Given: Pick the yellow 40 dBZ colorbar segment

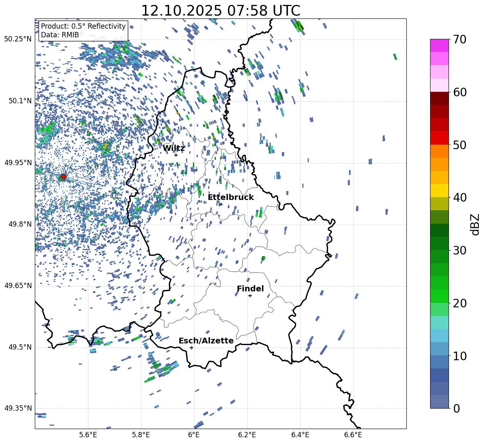Looking at the screenshot, I should (440, 191).
